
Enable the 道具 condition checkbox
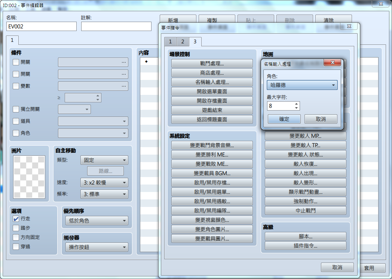point(16,121)
